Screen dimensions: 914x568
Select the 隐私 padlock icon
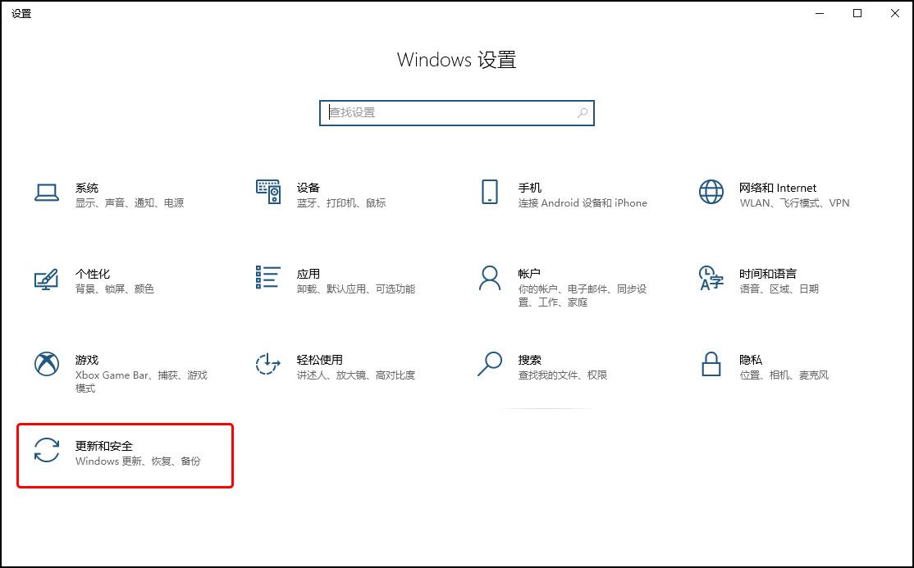tap(711, 364)
